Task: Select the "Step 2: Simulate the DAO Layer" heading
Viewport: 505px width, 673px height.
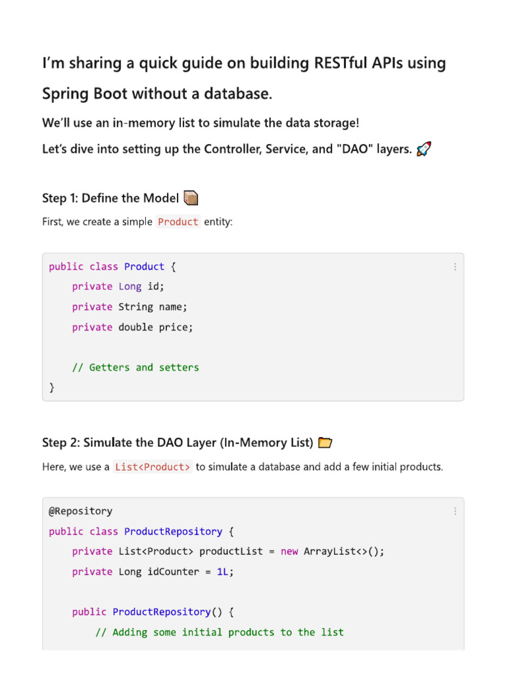Action: (178, 442)
